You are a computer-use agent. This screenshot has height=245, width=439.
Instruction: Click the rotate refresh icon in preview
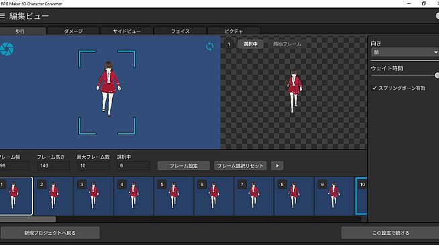click(209, 46)
